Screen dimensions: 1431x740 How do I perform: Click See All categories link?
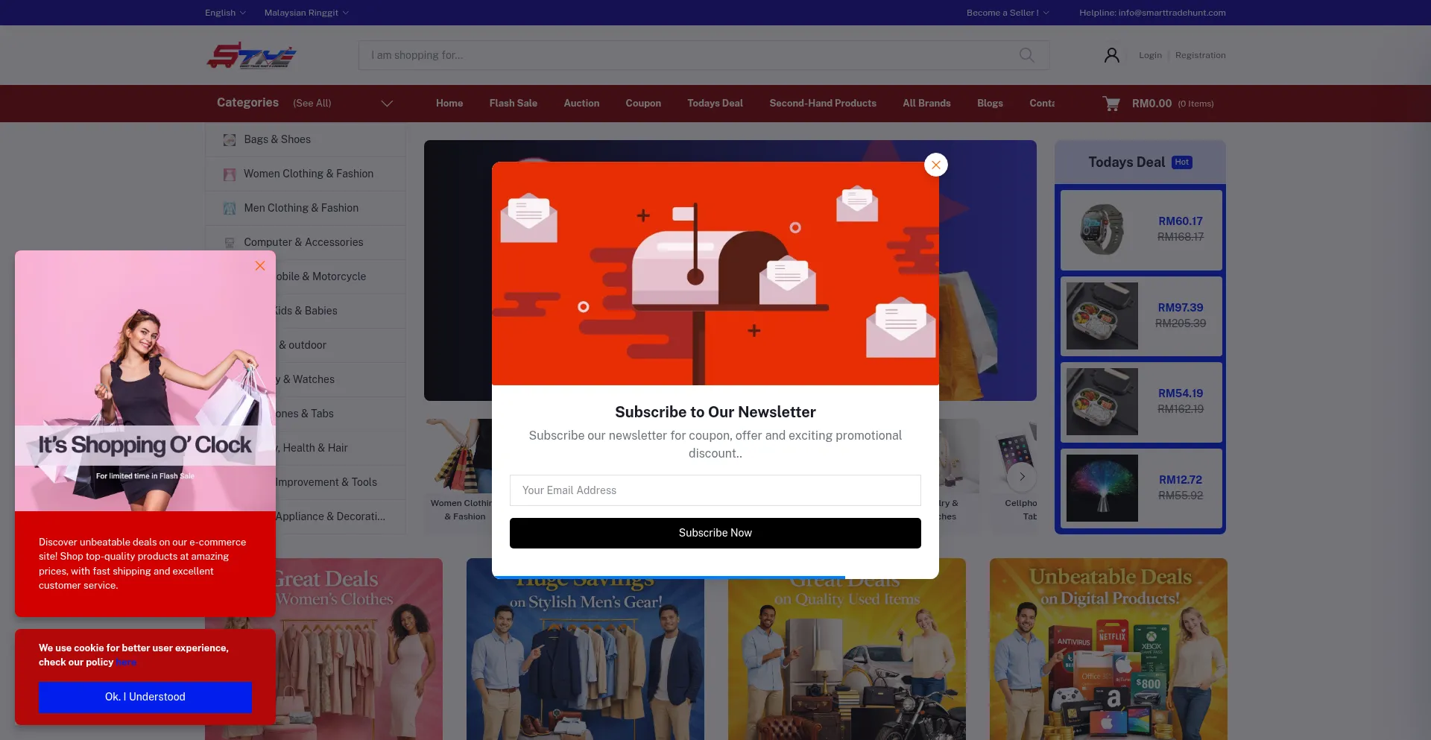point(312,104)
